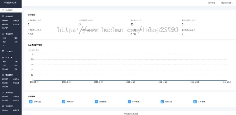Click info icon beside 累计付费用户(人)
Screen dimensions: 236x115
pyautogui.click(x=195, y=20)
